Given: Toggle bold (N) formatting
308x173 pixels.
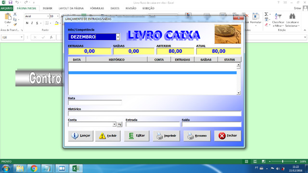Looking at the screenshot, I should (x=27, y=23).
